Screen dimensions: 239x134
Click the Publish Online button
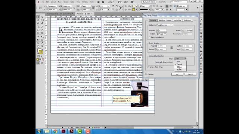click(x=149, y=2)
